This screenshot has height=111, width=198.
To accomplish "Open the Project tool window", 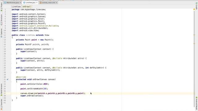I will (1, 7).
